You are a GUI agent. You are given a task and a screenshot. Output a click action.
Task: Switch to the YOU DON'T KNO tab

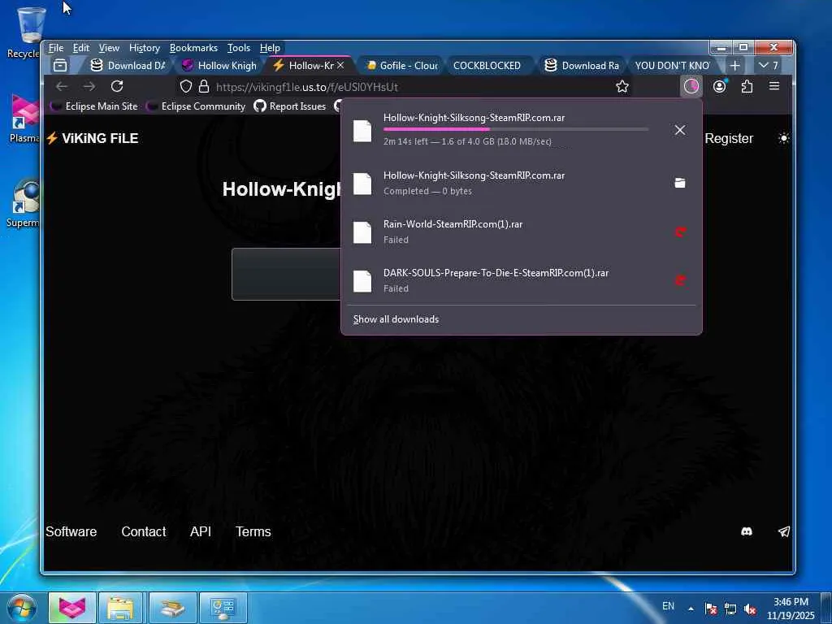coord(672,65)
